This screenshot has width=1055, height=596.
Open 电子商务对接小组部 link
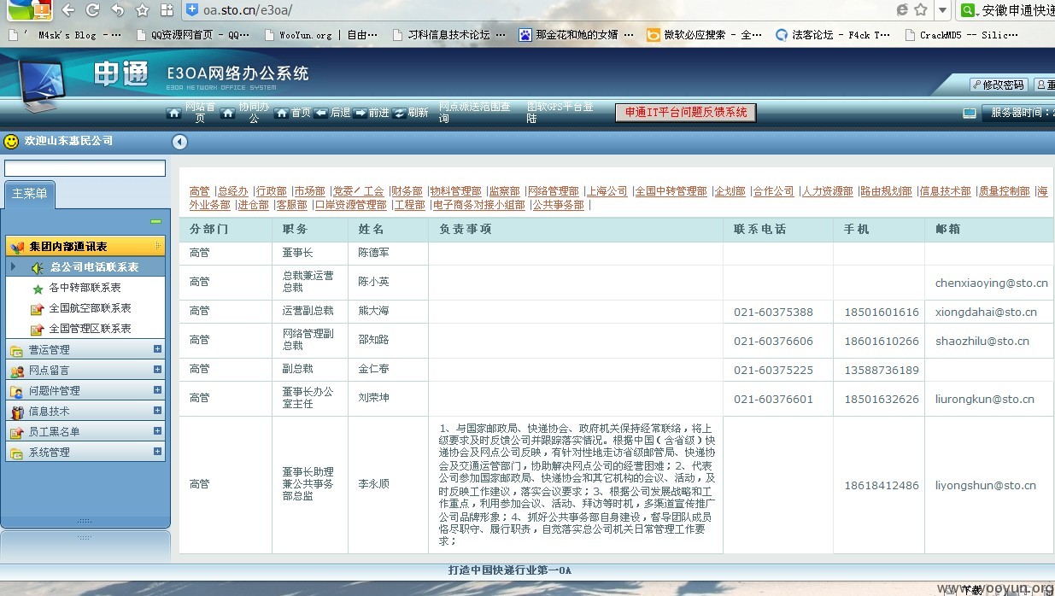[x=479, y=205]
